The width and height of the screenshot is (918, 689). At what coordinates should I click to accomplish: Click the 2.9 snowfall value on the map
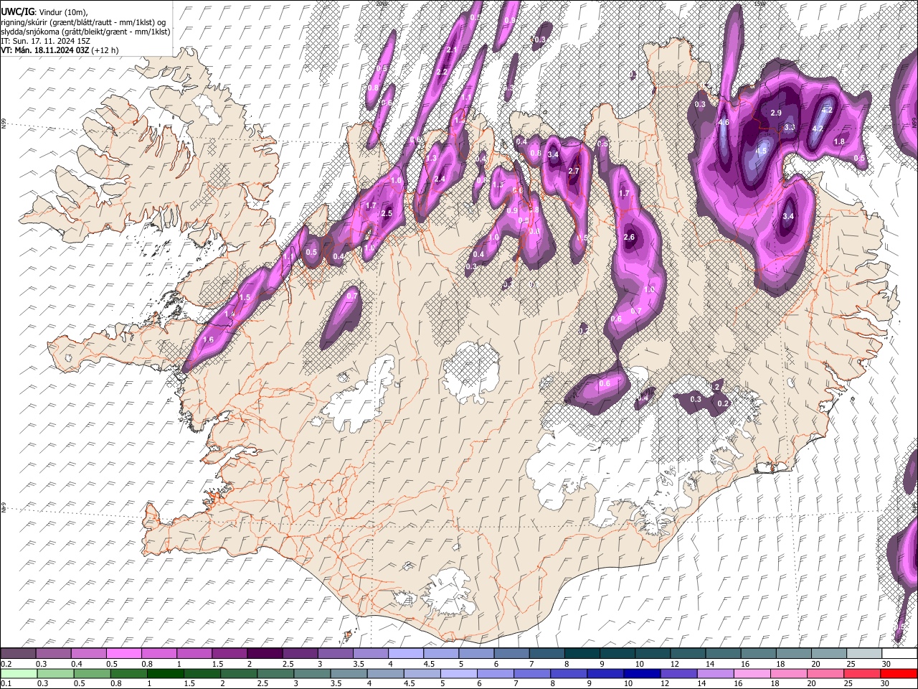[x=776, y=113]
